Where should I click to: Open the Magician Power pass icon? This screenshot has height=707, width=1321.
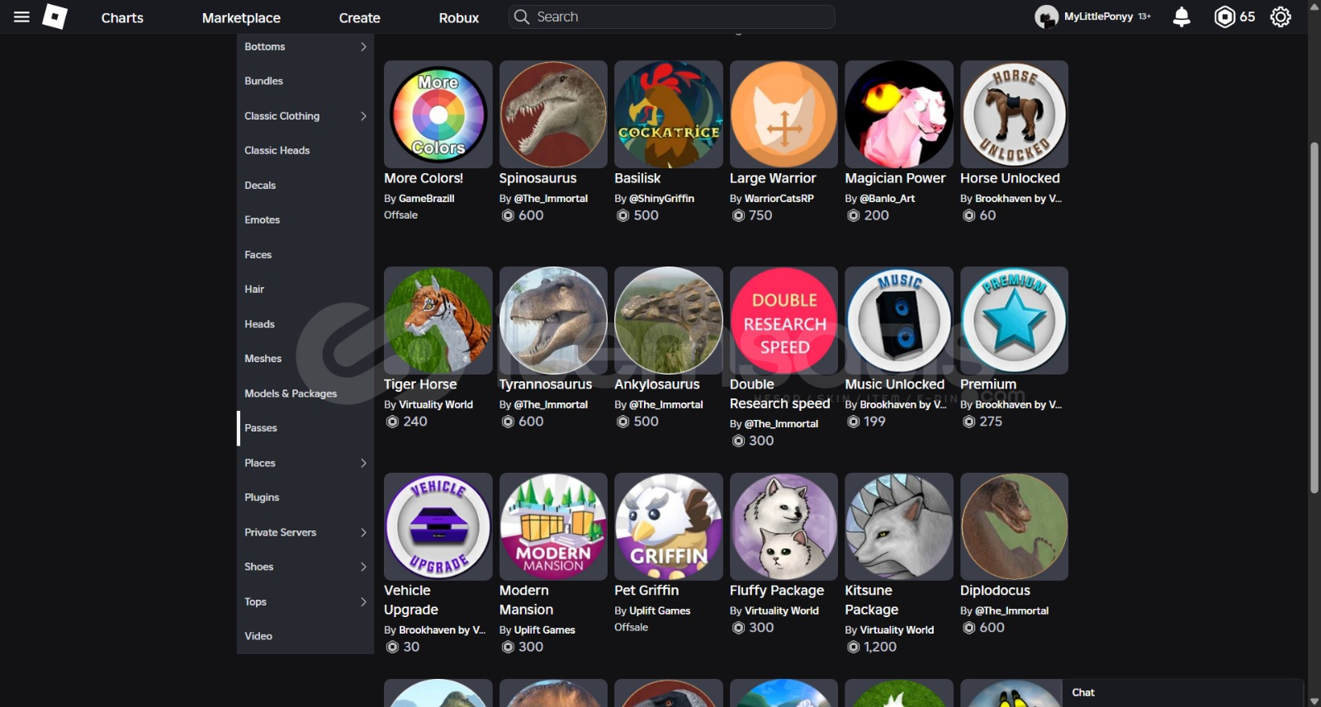899,115
